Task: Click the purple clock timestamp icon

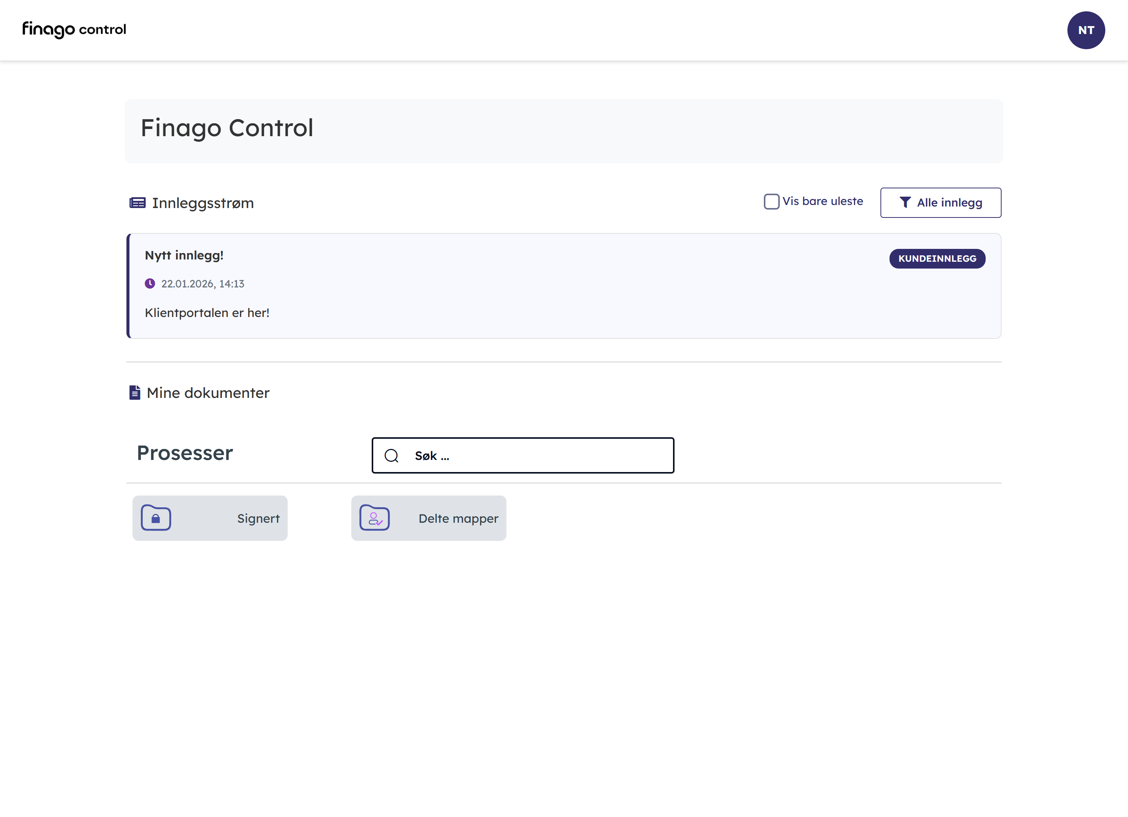Action: coord(150,284)
